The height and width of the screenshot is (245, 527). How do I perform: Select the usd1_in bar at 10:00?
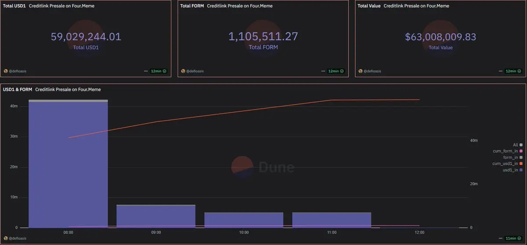(244, 220)
